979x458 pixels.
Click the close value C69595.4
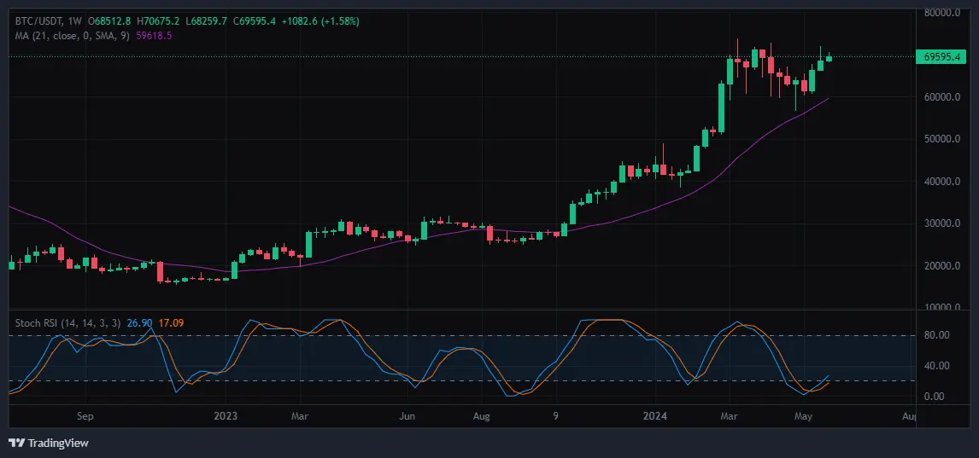tap(255, 21)
